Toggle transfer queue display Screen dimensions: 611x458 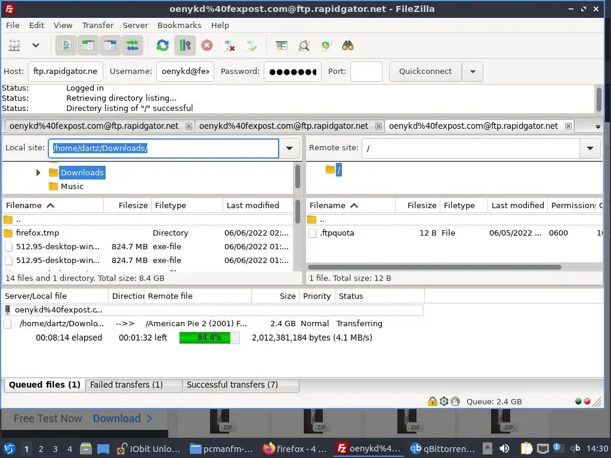[132, 45]
